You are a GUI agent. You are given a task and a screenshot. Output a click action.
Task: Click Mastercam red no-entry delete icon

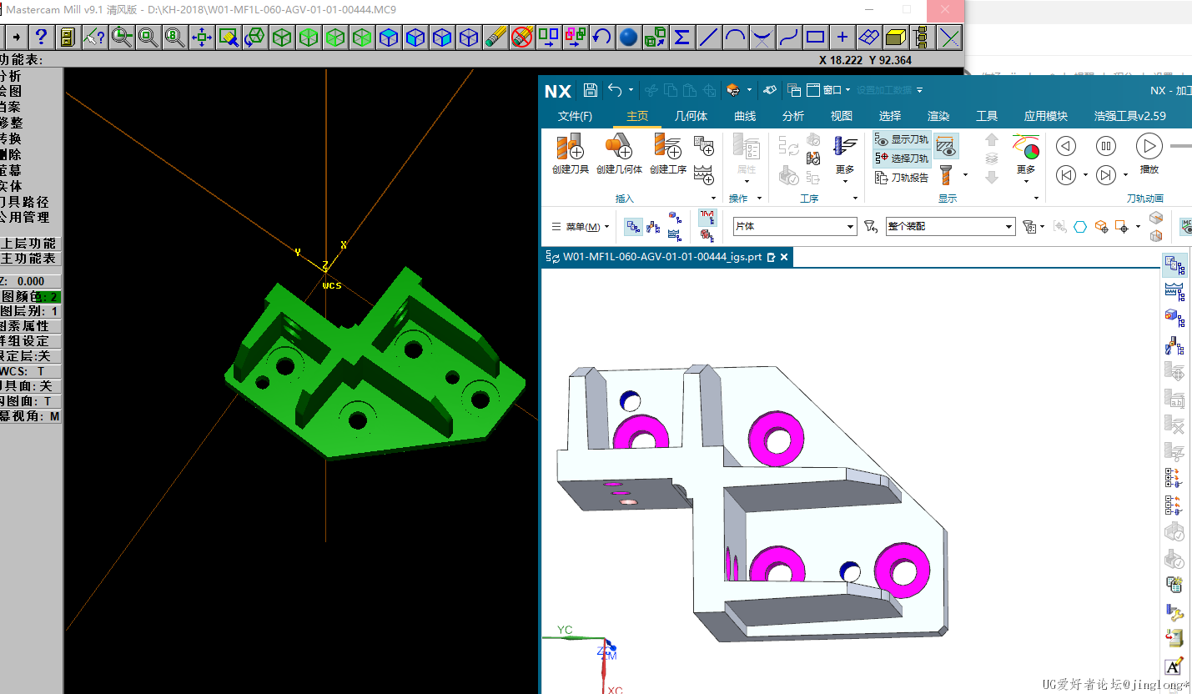pyautogui.click(x=522, y=37)
